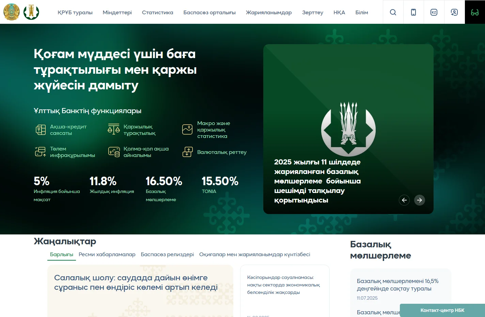Click the Базалық мөлшерлеме sidebar heading
485x317 pixels.
[380, 250]
